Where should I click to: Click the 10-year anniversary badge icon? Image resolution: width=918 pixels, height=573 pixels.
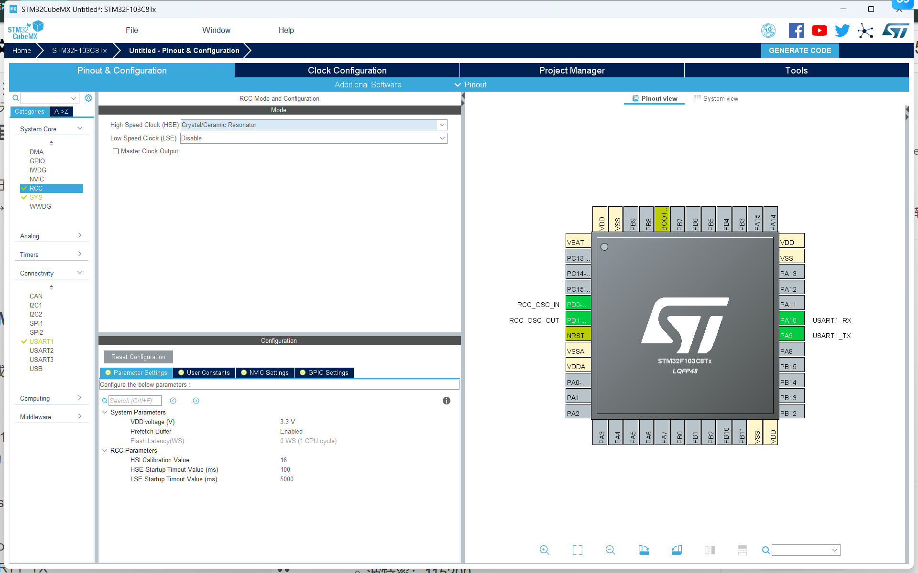tap(768, 31)
